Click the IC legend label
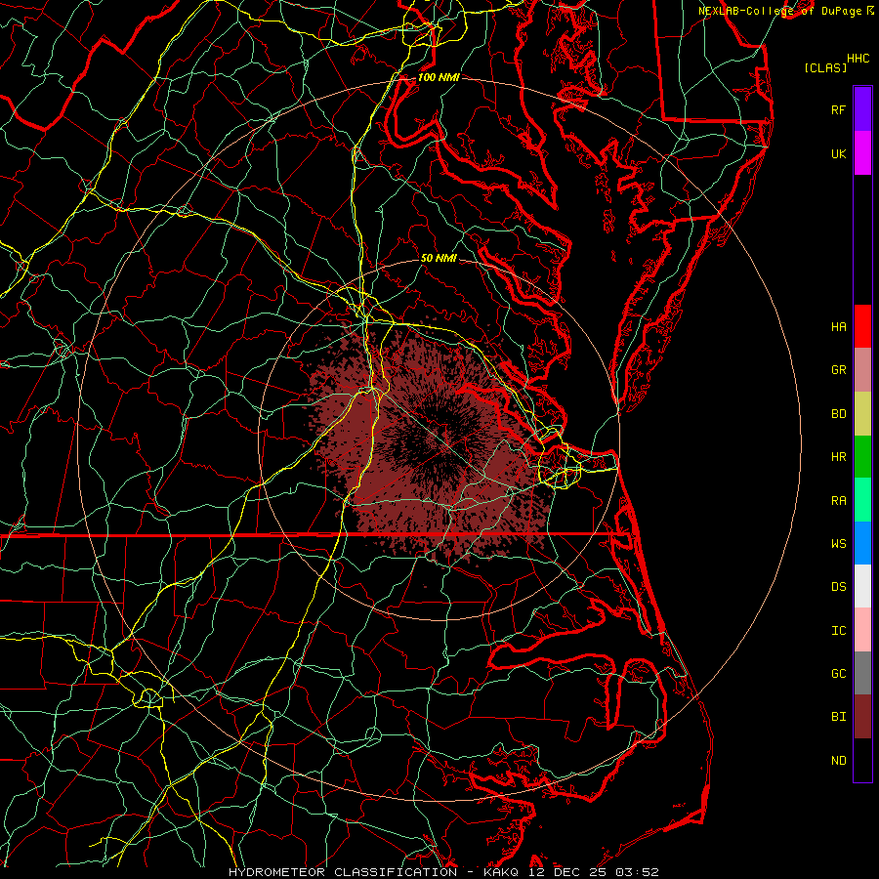 click(838, 631)
